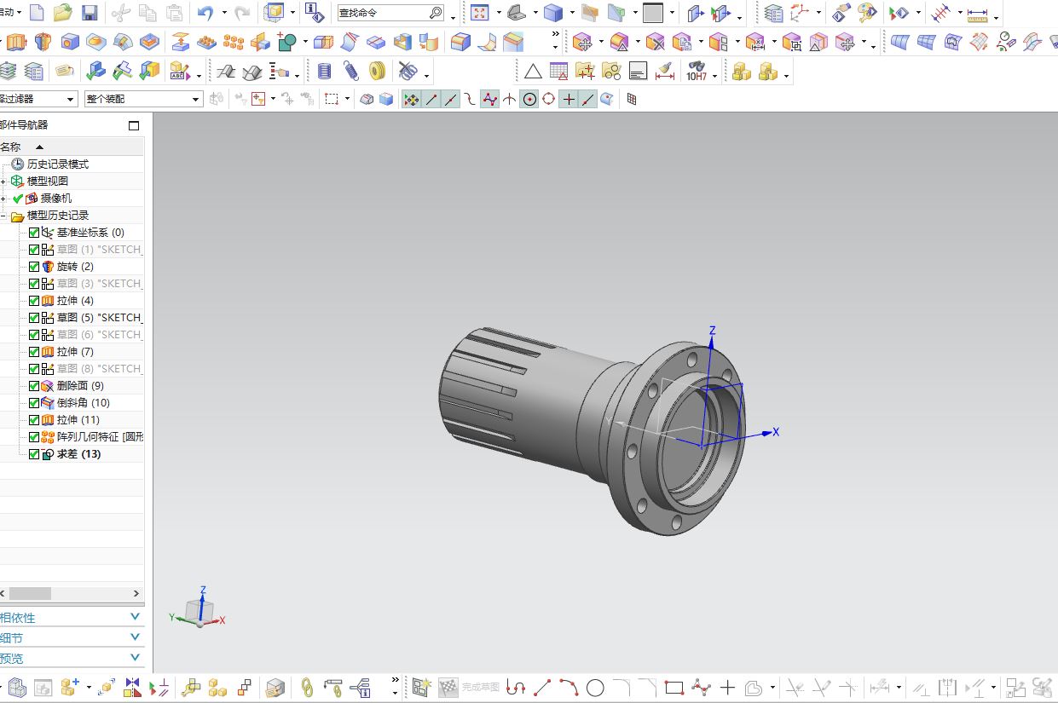Uncheck the 拉伸 (4) feature checkbox
This screenshot has height=703, width=1058.
(x=34, y=301)
